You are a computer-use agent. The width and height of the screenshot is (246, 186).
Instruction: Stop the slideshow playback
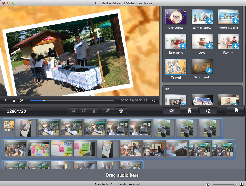[x=14, y=100]
